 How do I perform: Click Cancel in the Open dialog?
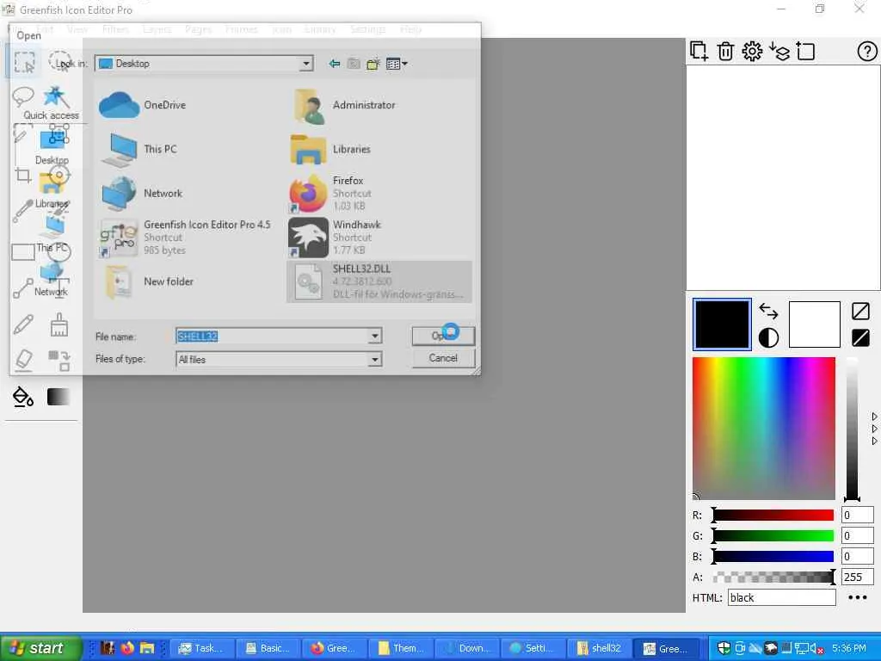(x=443, y=358)
